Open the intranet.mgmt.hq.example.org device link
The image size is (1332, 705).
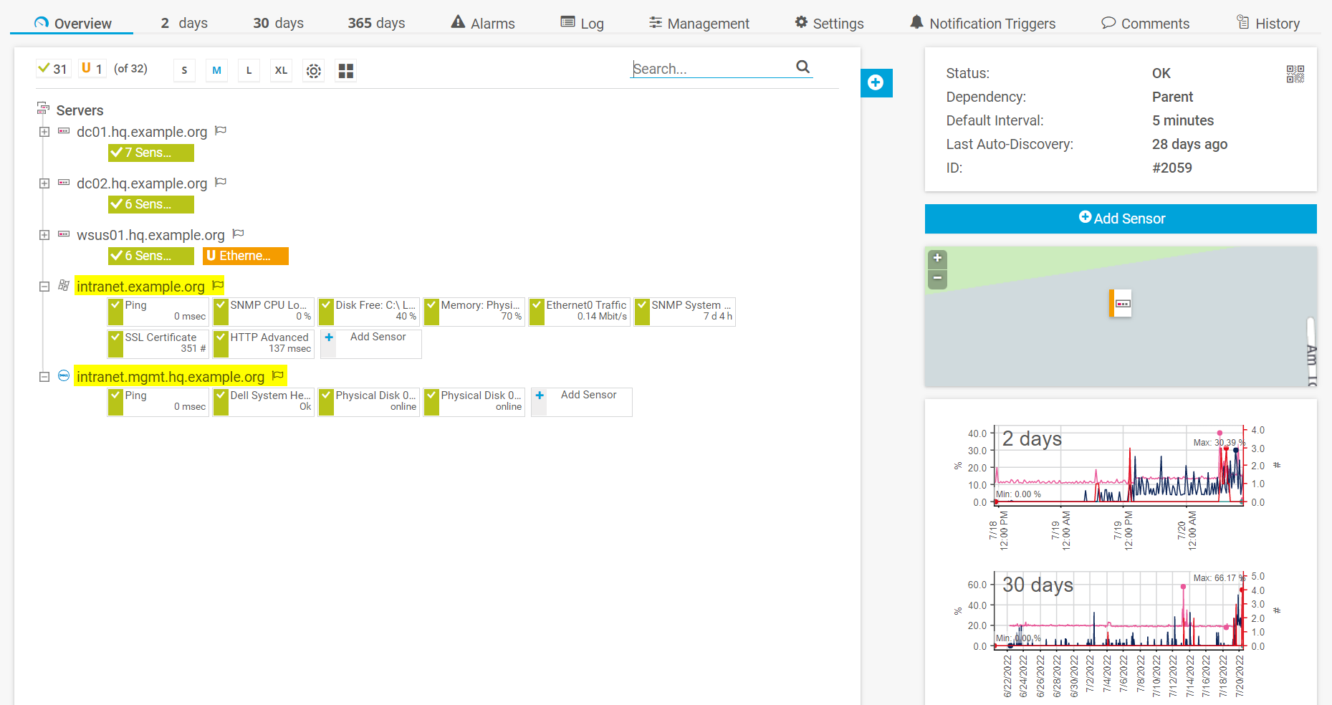tap(171, 377)
